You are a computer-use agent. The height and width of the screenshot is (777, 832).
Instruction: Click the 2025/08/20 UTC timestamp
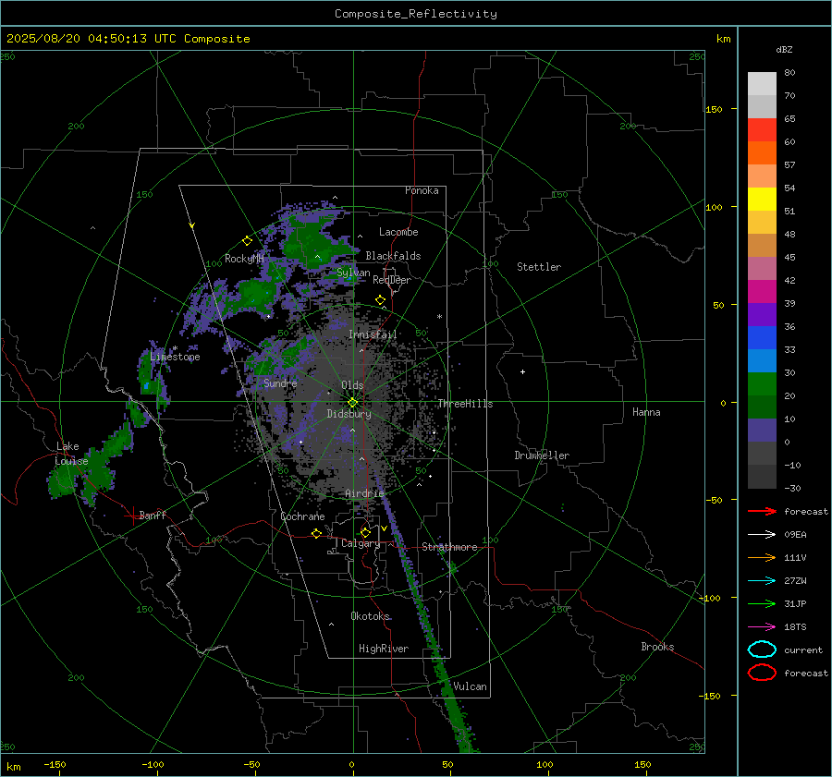tap(128, 38)
